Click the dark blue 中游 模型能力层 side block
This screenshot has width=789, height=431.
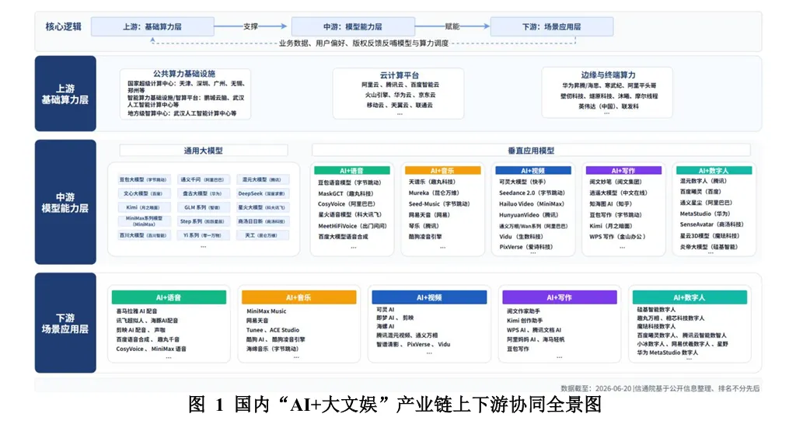coord(65,202)
